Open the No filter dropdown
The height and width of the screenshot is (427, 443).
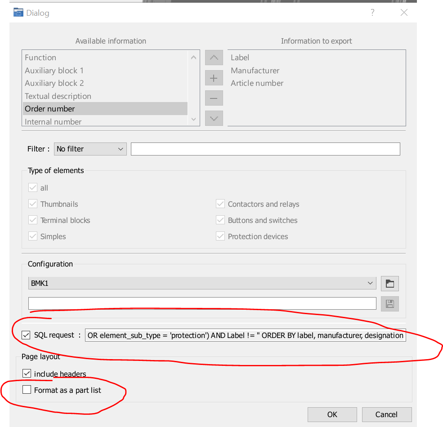click(x=90, y=149)
